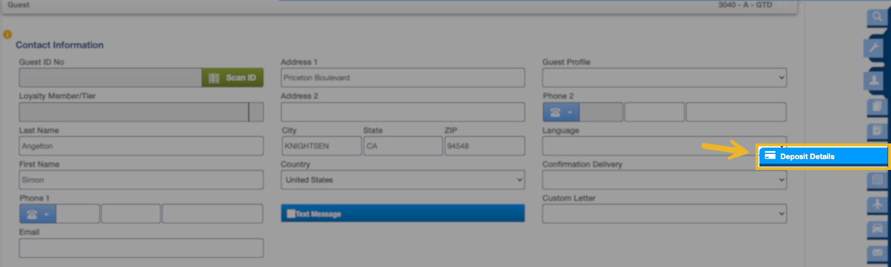Open the Phone 1 type selector
The width and height of the screenshot is (891, 267).
click(37, 214)
